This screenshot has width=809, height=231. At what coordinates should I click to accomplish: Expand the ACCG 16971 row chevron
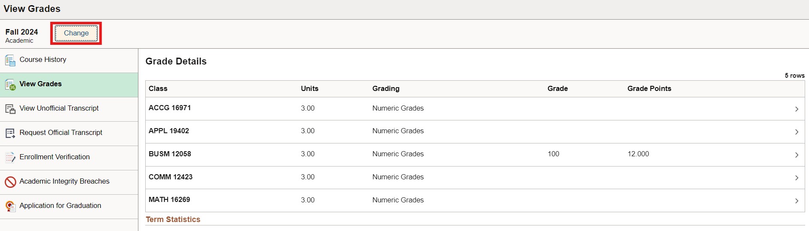pyautogui.click(x=797, y=109)
